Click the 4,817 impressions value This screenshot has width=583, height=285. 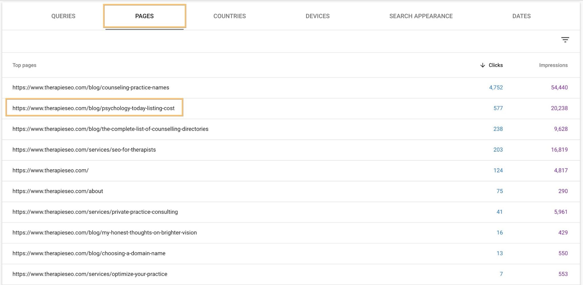pyautogui.click(x=561, y=171)
